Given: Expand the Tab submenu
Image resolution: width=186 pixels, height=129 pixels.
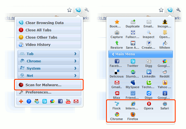Looking at the screenshot, I should click(x=49, y=54).
